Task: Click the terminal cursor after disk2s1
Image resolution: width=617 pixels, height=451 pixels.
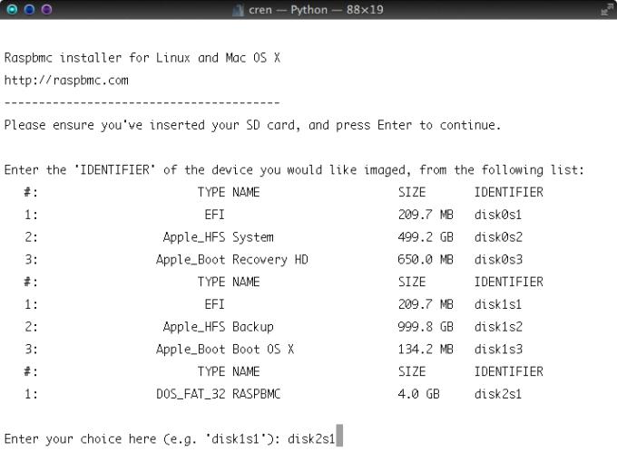Action: (x=339, y=436)
